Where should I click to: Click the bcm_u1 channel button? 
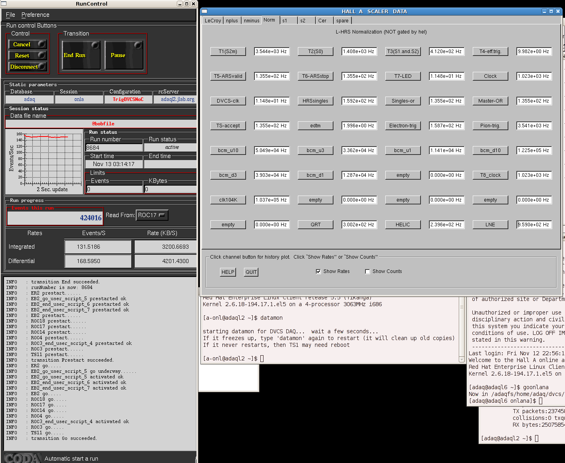tap(403, 150)
